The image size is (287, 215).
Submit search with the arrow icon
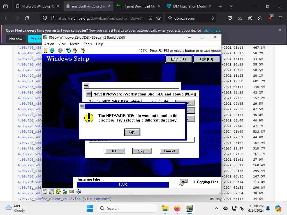tap(212, 18)
